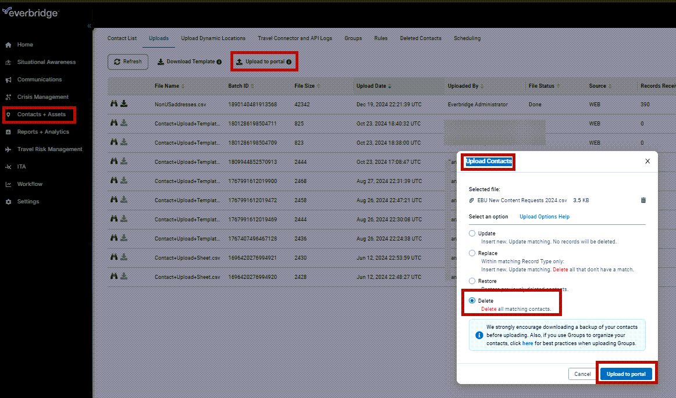Click binoculars icon for batch 1801286198504709
The image size is (676, 398).
(x=114, y=142)
